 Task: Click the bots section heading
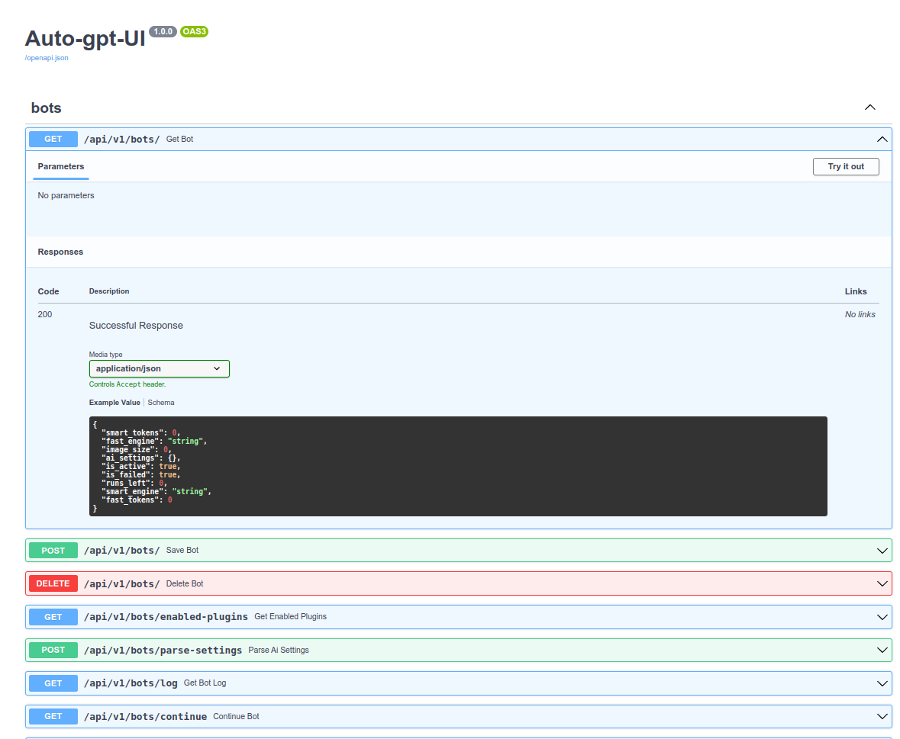(x=46, y=108)
